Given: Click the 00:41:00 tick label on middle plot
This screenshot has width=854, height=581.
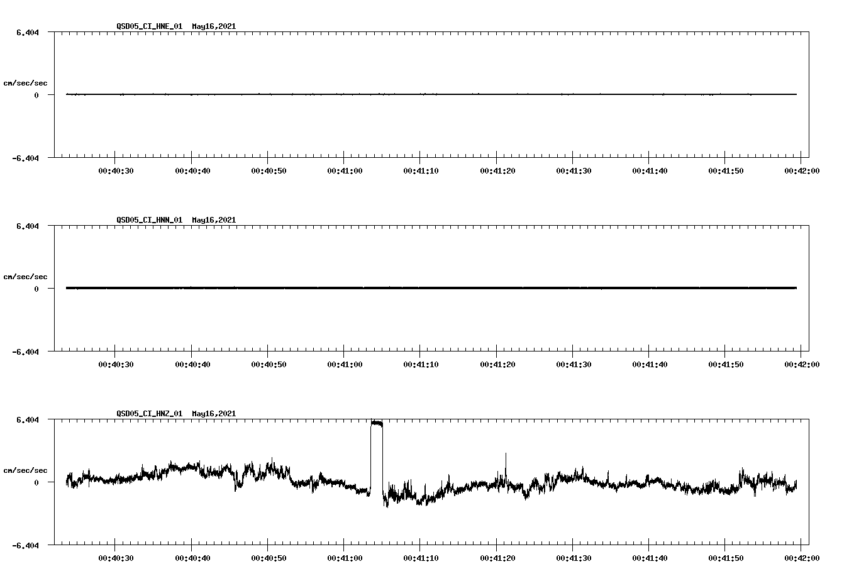Looking at the screenshot, I should point(345,363).
